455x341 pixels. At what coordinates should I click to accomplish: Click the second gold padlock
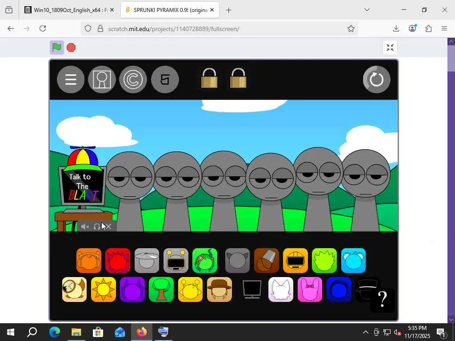tap(238, 78)
